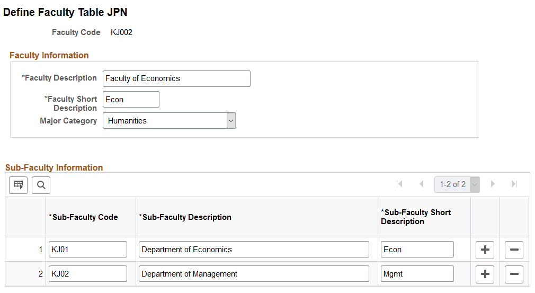The height and width of the screenshot is (293, 535).
Task: Add a row after KJ01
Action: [x=485, y=250]
